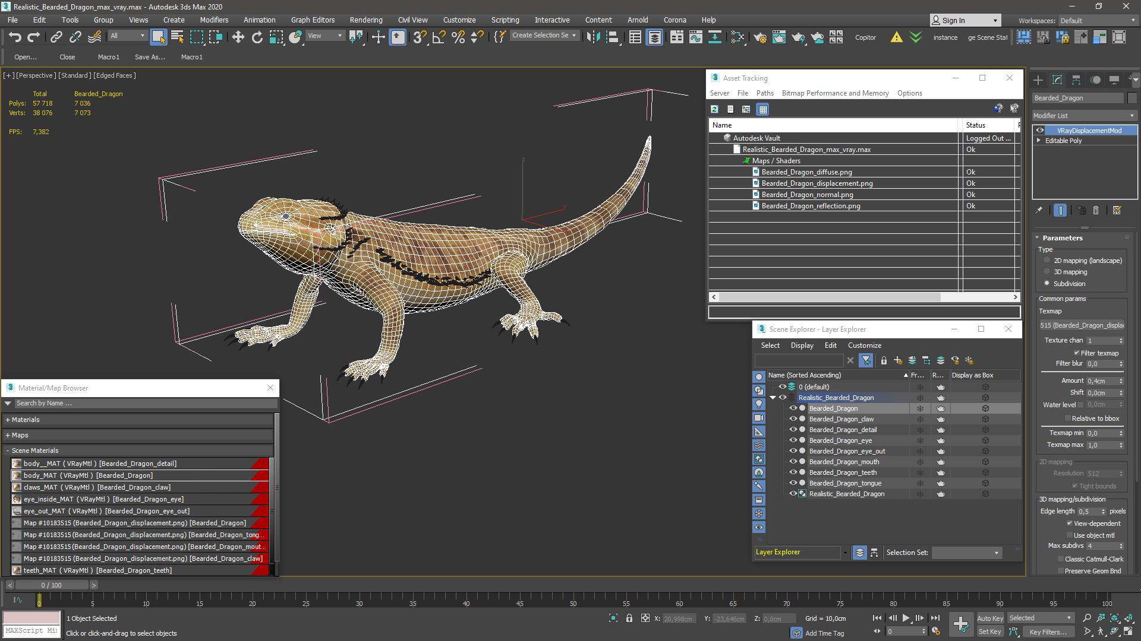Click the Play Animation button

pos(906,618)
